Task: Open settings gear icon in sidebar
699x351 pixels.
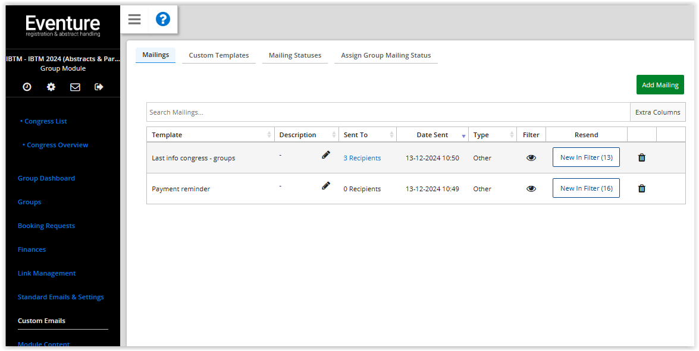Action: tap(51, 87)
